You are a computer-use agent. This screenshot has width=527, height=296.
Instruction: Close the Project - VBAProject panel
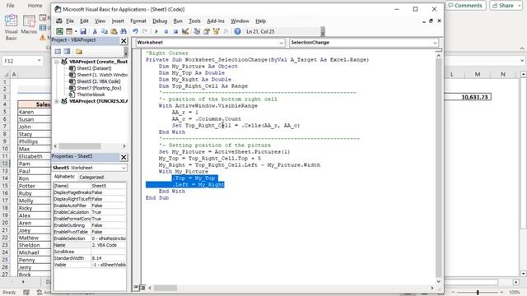pyautogui.click(x=124, y=40)
